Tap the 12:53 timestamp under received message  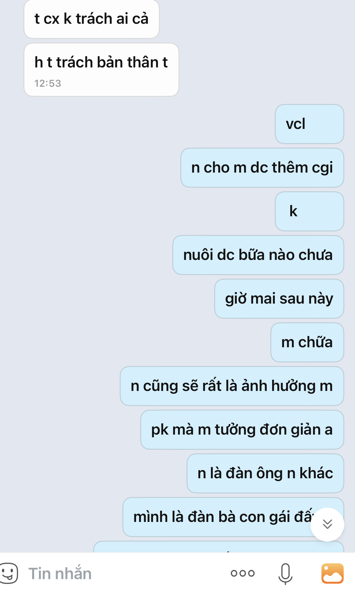tap(48, 83)
